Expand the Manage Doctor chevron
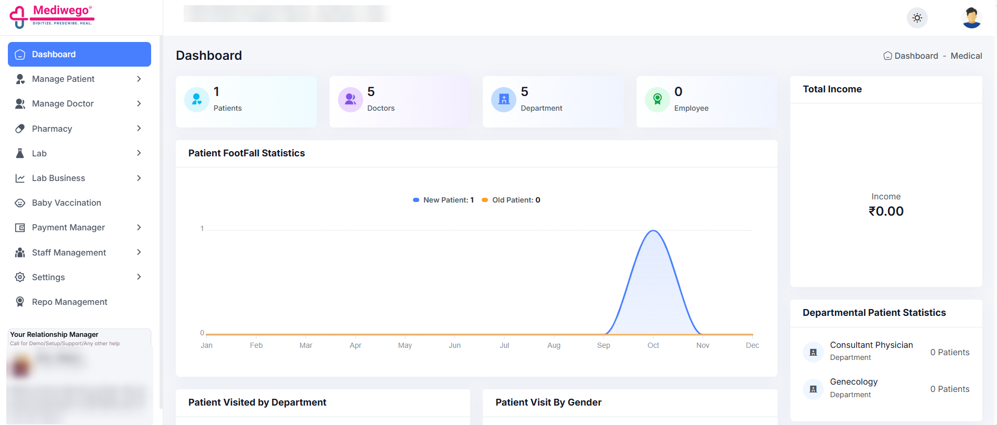Screen dimensions: 997x425 [139, 103]
